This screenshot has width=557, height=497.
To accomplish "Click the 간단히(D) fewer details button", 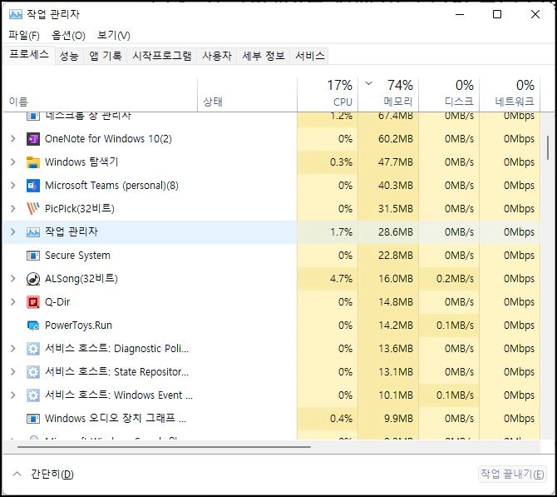I will (42, 475).
